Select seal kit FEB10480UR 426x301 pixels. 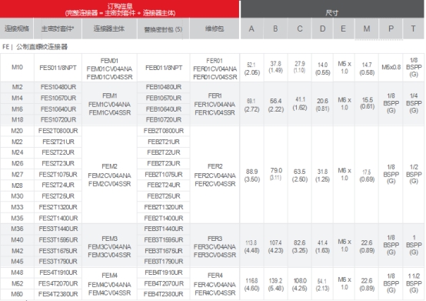tap(163, 87)
